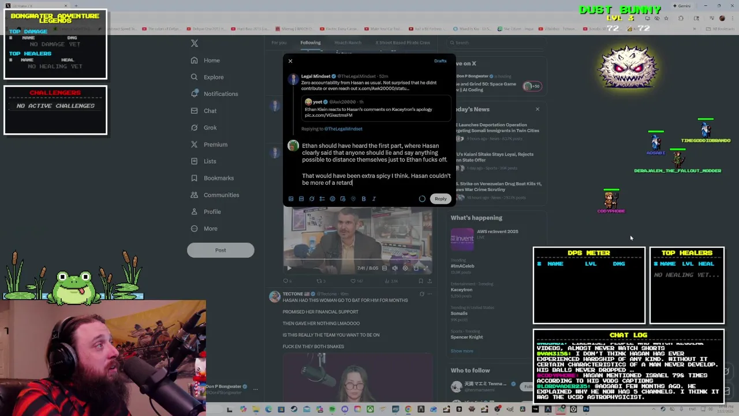Screen dimensions: 739x416
Task: Dismiss the Today's News panel
Action: tap(538, 109)
